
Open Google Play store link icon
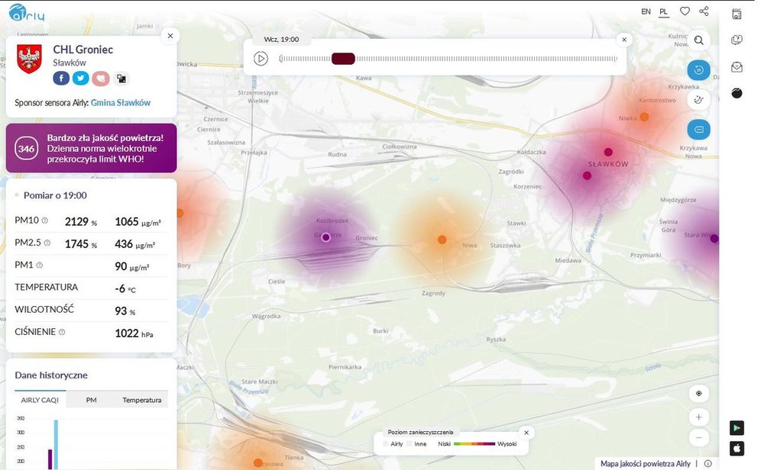736,428
